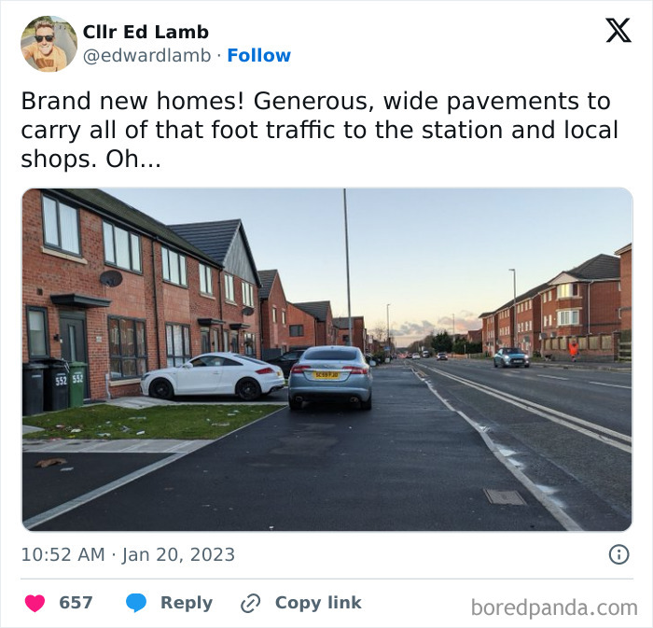This screenshot has height=628, width=653.
Task: Click the 10:52 AM time text
Action: 63,554
